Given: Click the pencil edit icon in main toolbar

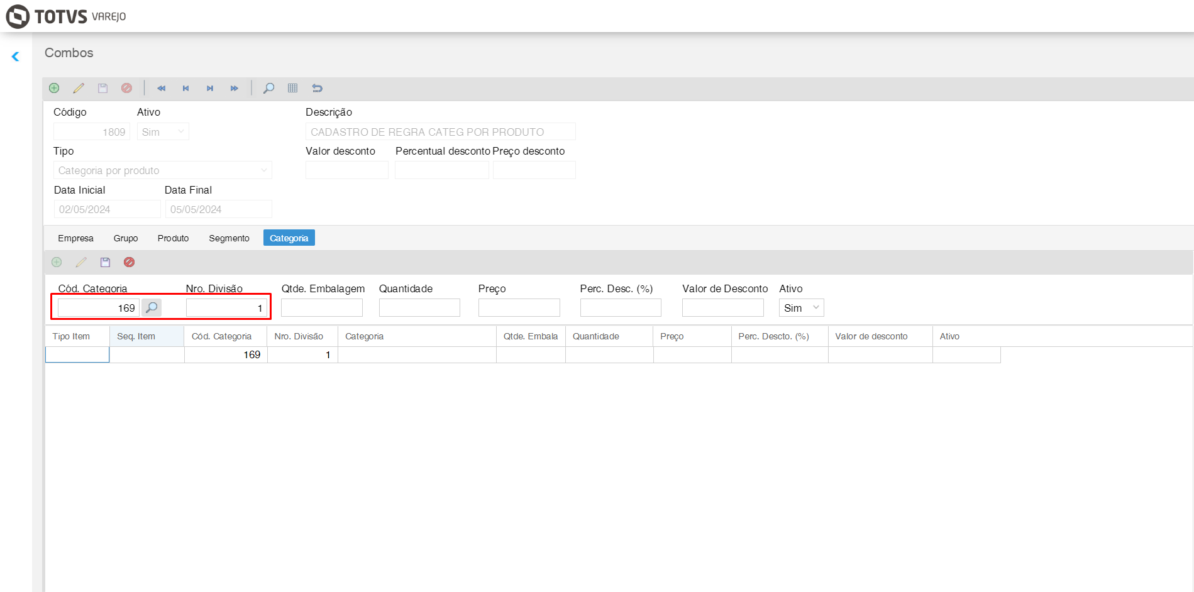Looking at the screenshot, I should [79, 88].
